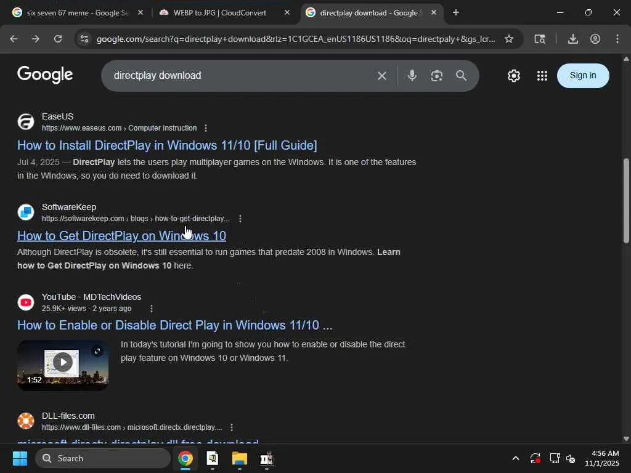
Task: Open How to Enable or Disable Direct Play video
Action: point(174,325)
